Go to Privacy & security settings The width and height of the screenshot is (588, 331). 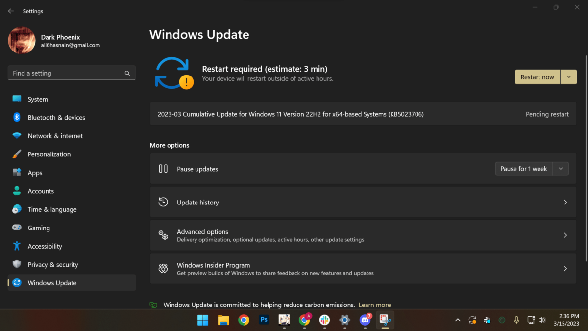coord(53,265)
